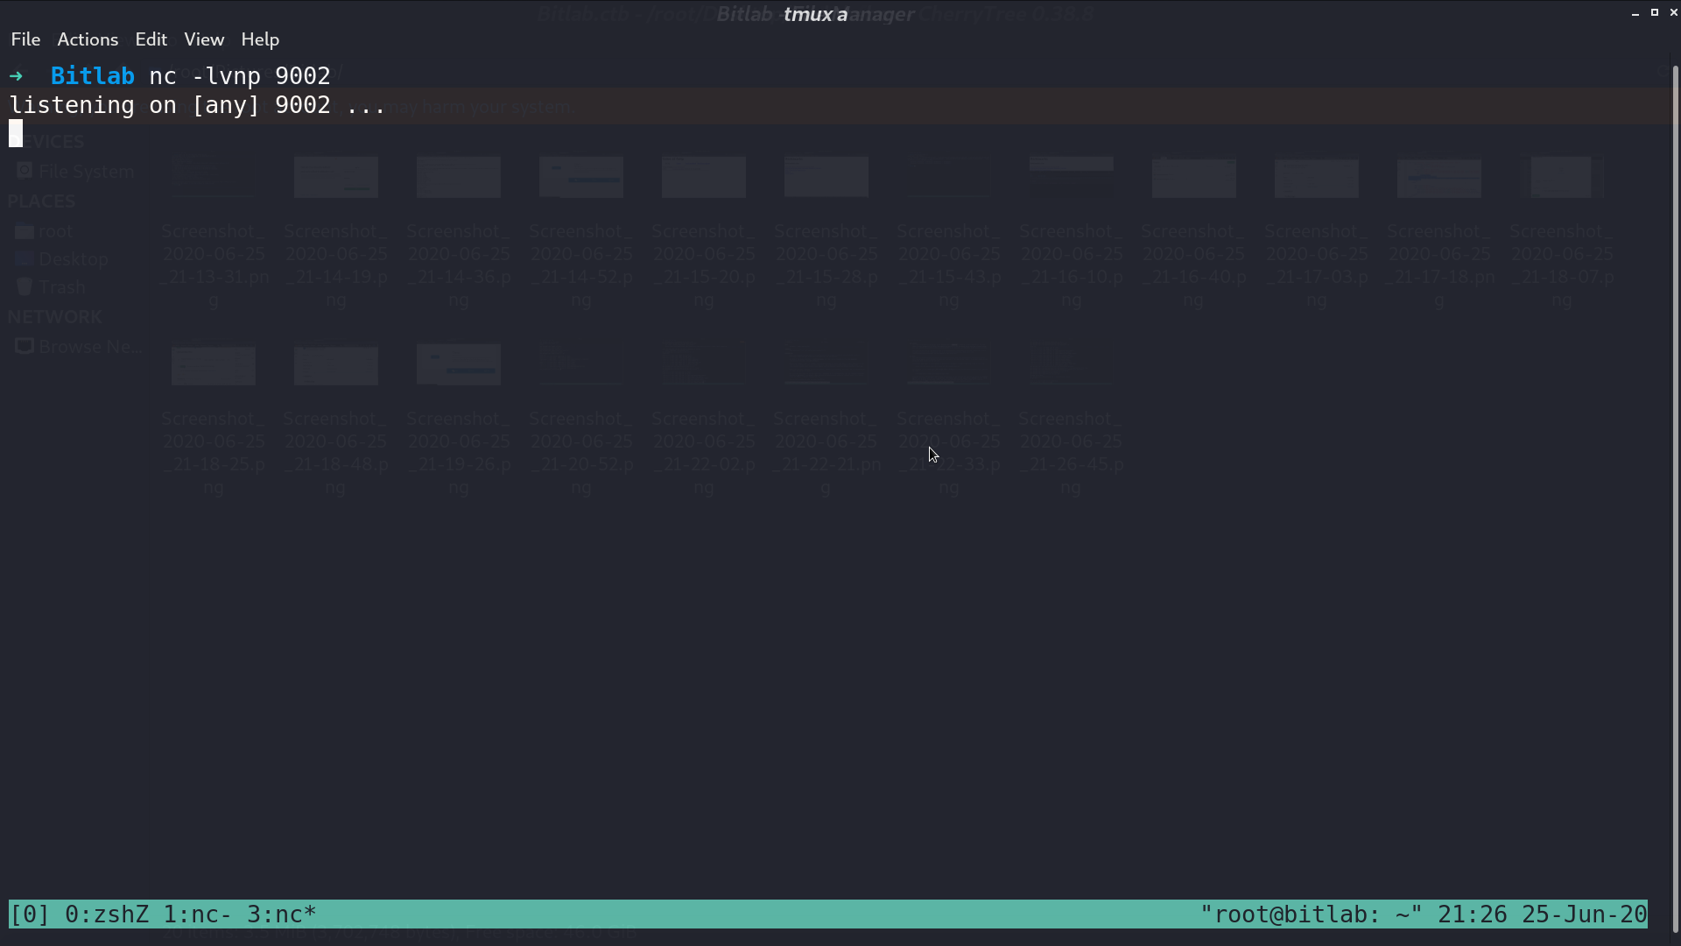Open the Actions menu
The height and width of the screenshot is (946, 1681).
pos(88,39)
